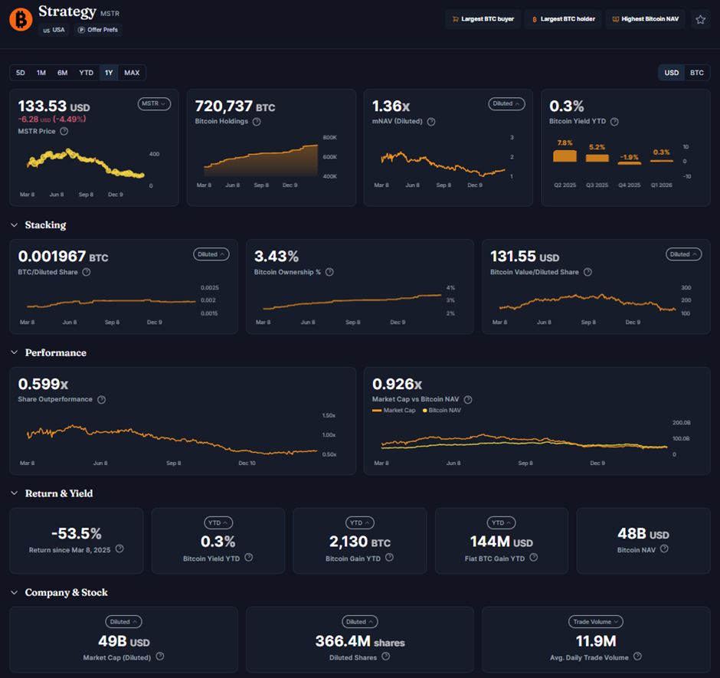Viewport: 720px width, 678px height.
Task: Click the Q2 2025 yield bar
Action: point(565,156)
